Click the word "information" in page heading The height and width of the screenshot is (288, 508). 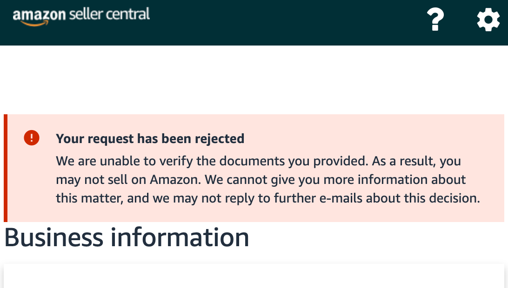click(180, 237)
